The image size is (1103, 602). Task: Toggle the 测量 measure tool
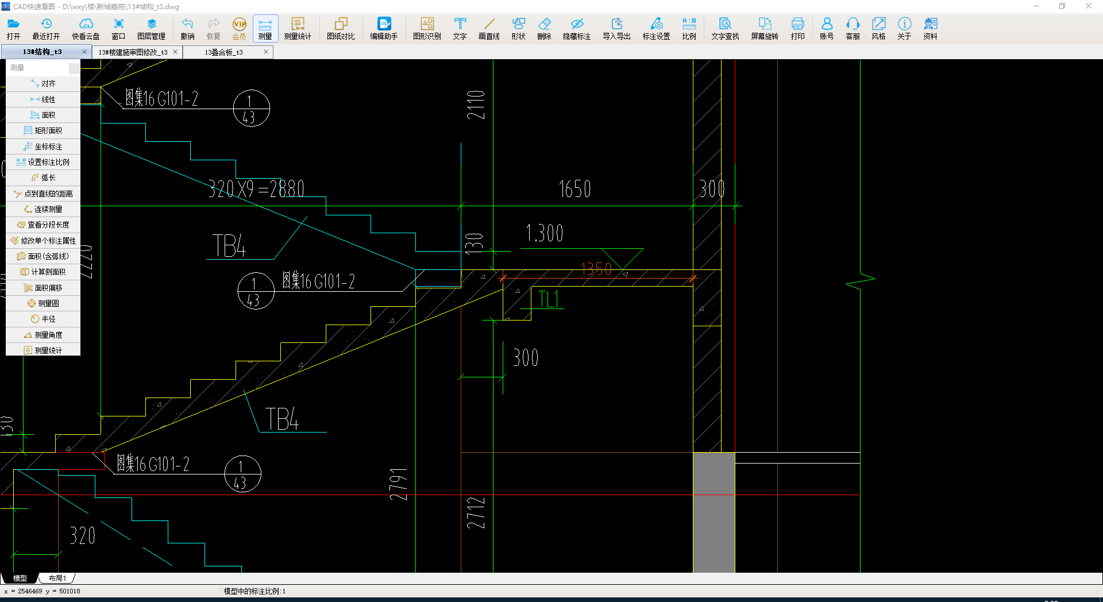point(265,28)
